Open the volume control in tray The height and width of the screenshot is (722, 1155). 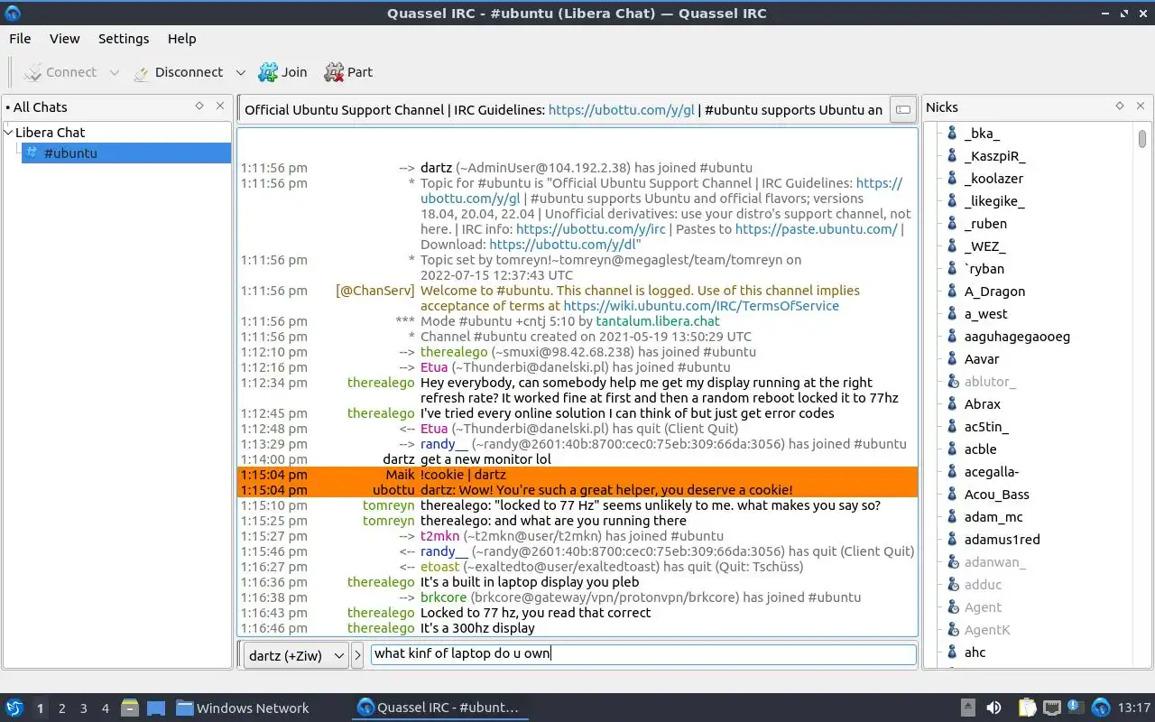pyautogui.click(x=993, y=708)
